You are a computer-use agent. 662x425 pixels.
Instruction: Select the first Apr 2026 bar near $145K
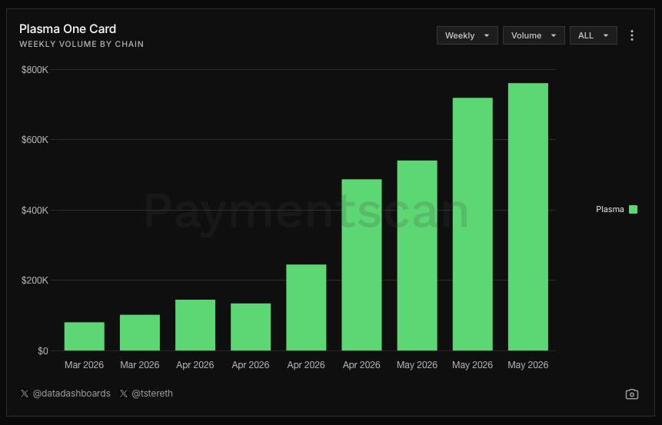click(195, 325)
